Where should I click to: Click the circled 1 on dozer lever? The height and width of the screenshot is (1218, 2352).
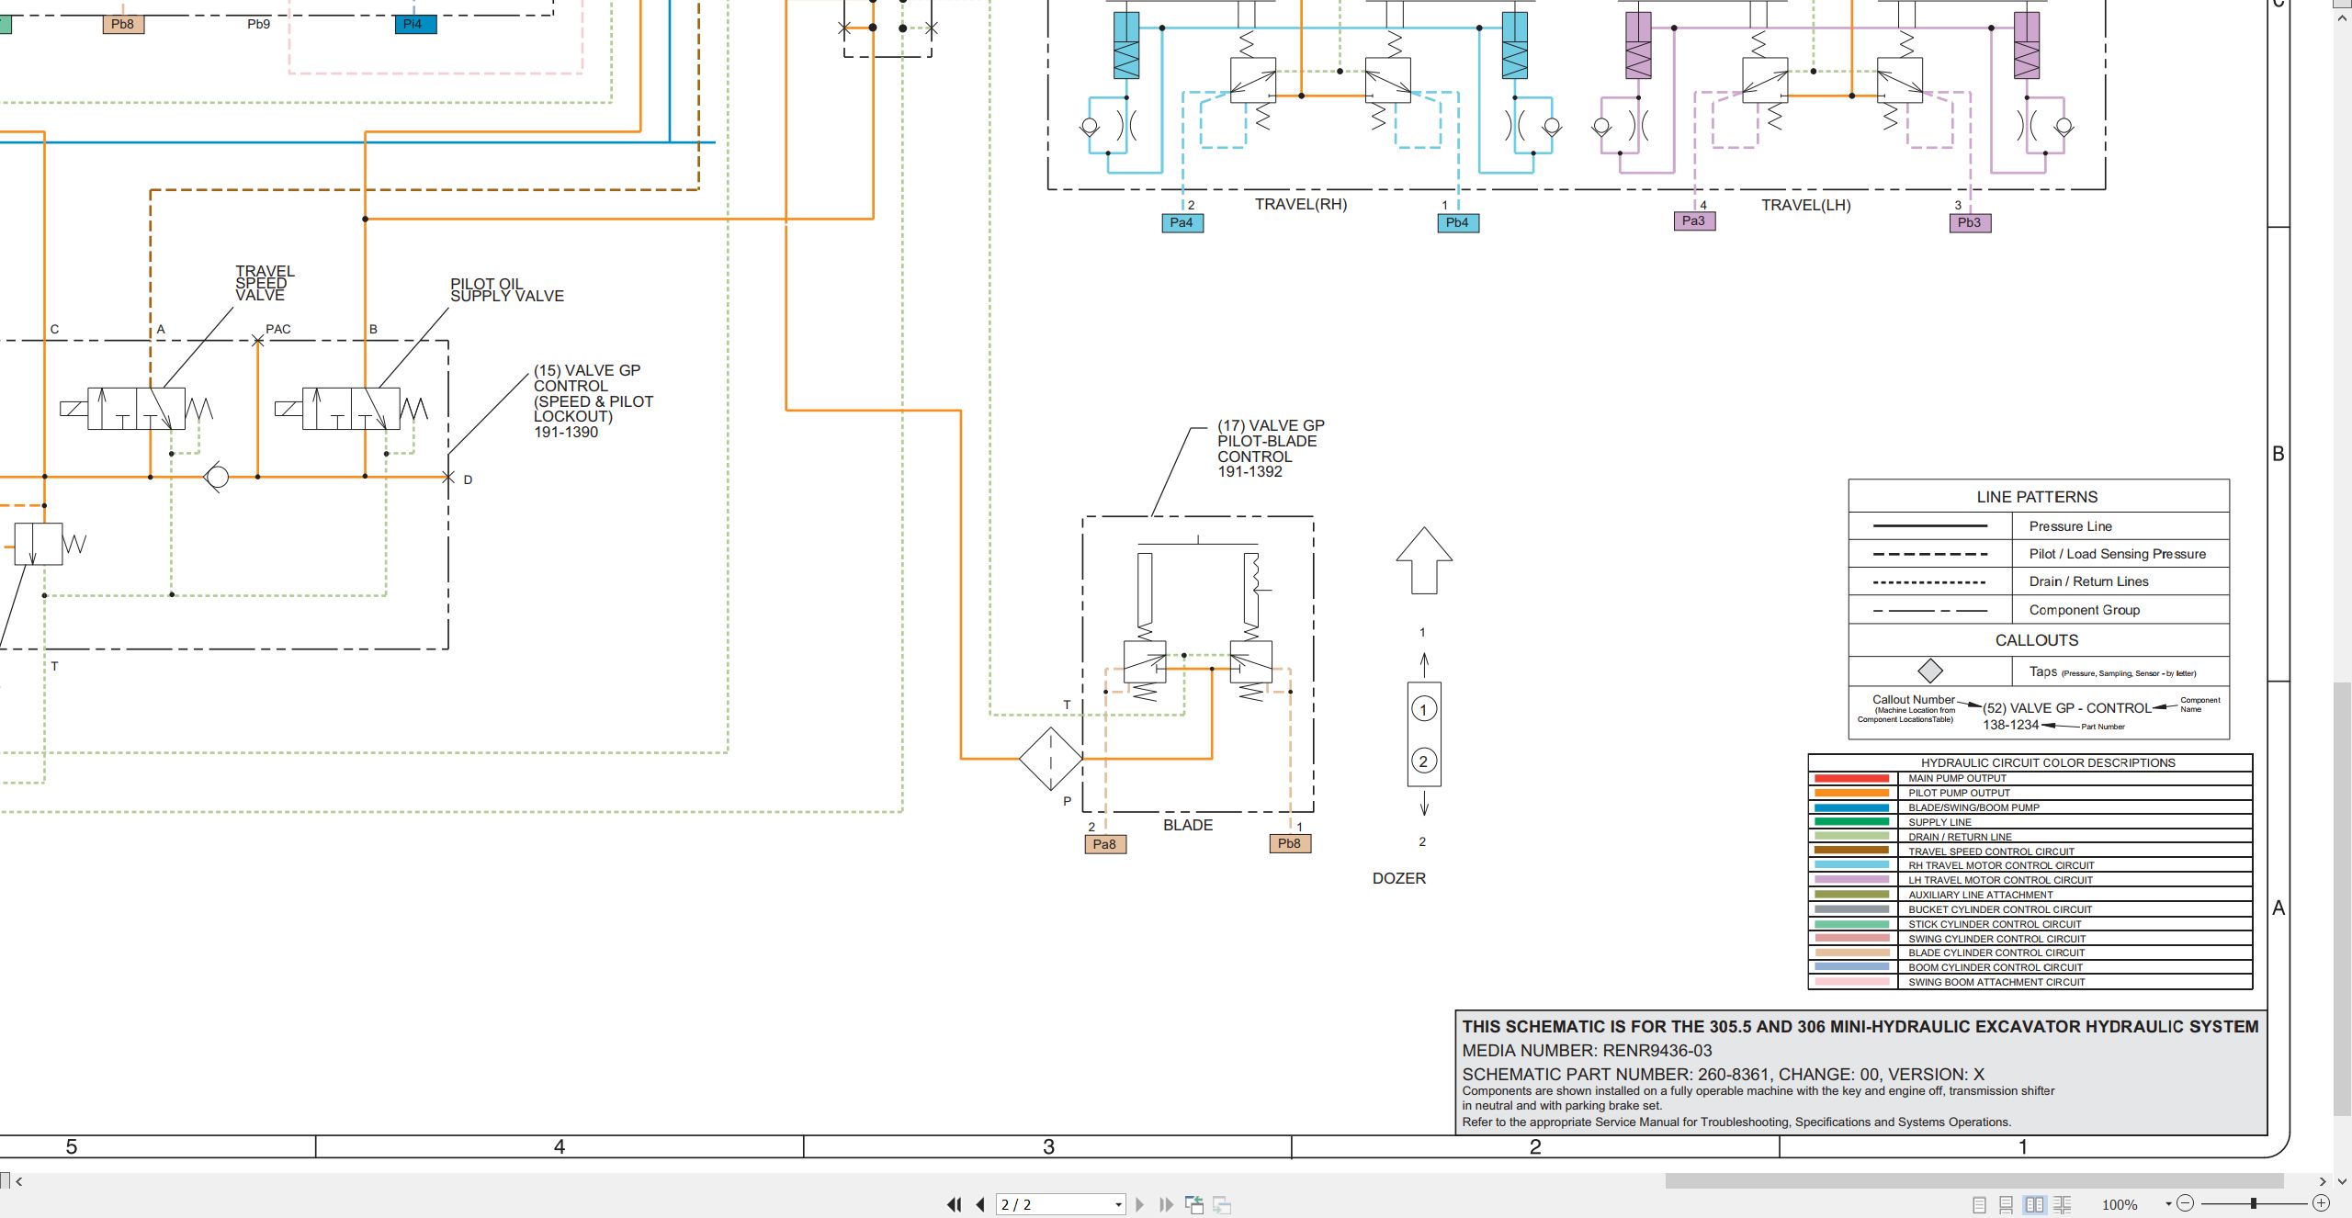(1423, 709)
